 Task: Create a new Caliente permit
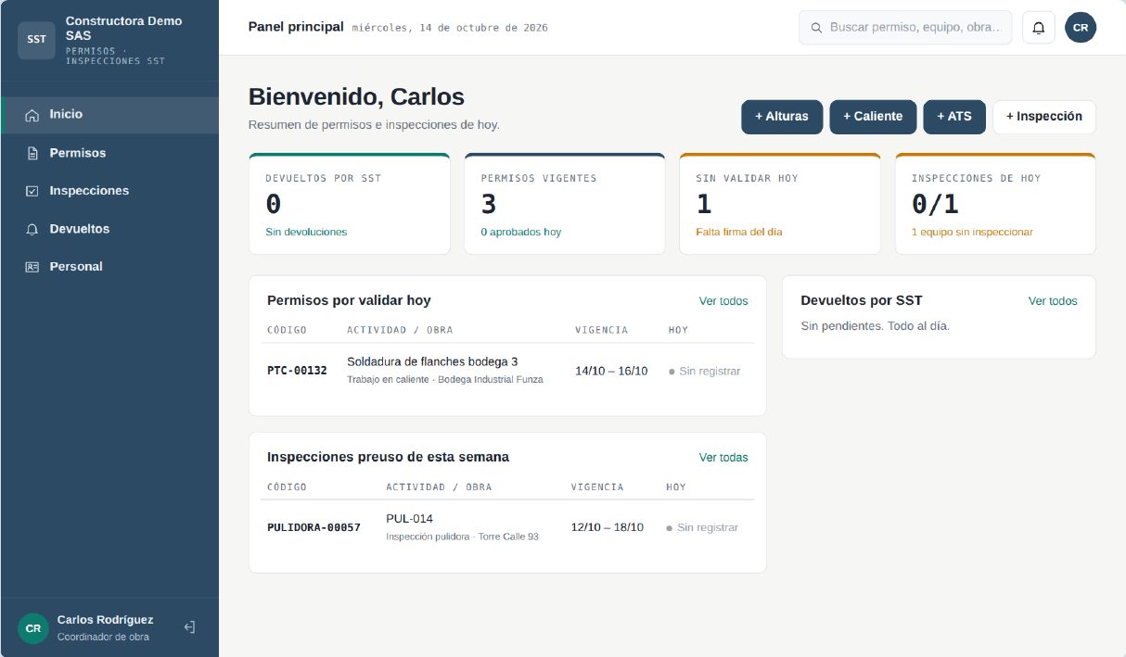click(873, 117)
